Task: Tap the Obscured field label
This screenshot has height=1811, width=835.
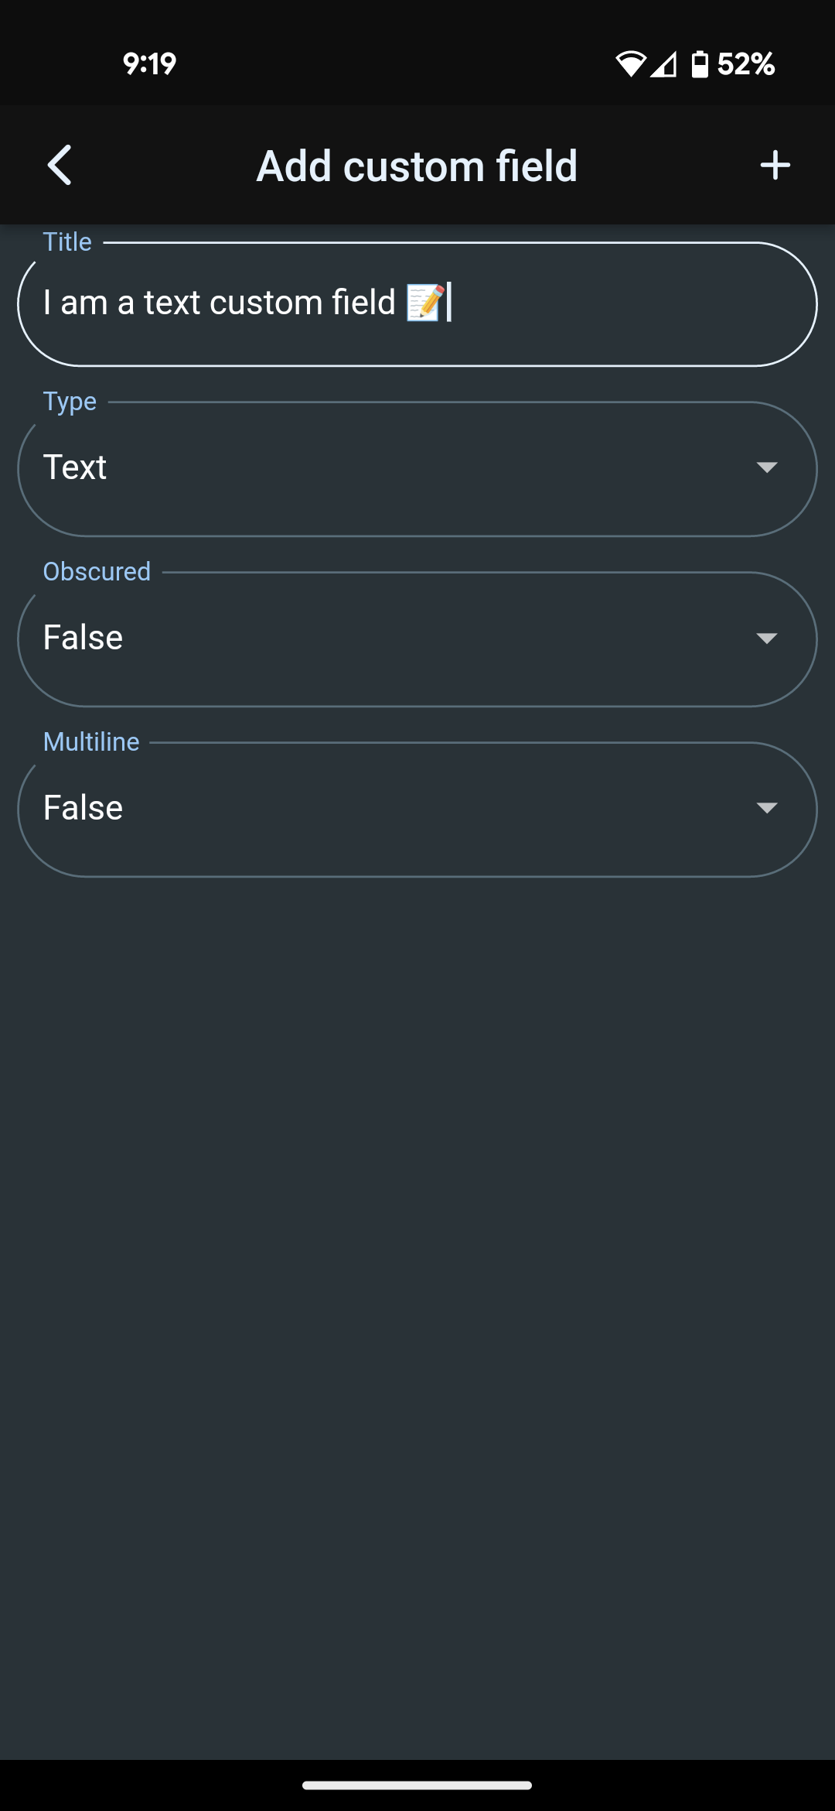Action: (x=97, y=572)
